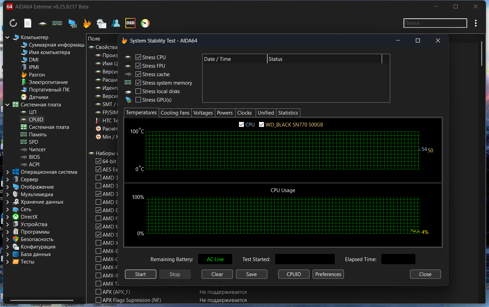
Task: Open the gauge SensorPanel icon
Action: click(145, 23)
